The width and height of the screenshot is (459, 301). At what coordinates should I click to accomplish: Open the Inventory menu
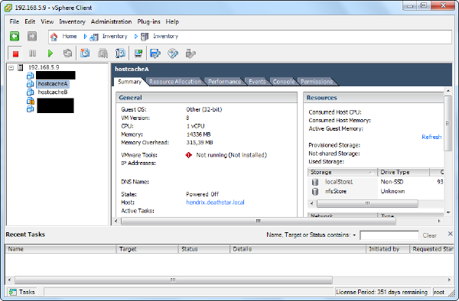pyautogui.click(x=72, y=21)
